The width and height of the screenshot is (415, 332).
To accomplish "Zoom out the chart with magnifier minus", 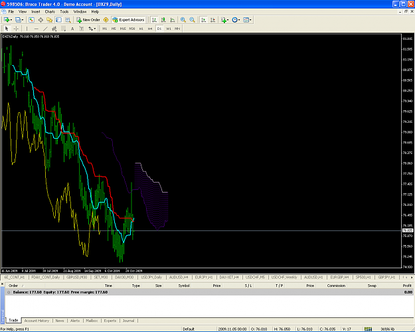I will tap(193, 20).
